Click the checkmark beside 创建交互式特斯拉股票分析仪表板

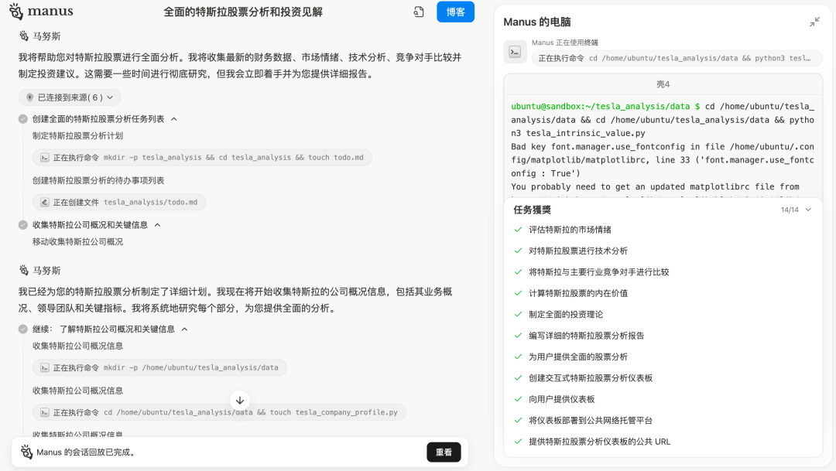click(x=518, y=377)
